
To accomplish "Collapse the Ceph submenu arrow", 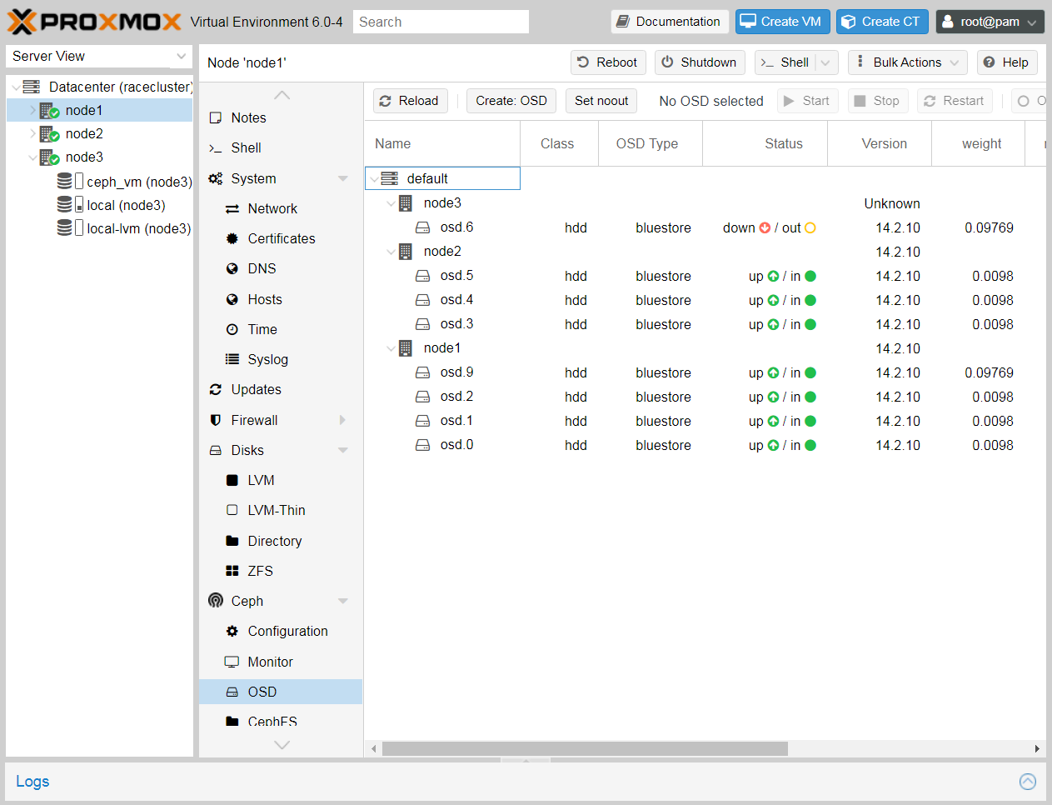I will point(343,601).
